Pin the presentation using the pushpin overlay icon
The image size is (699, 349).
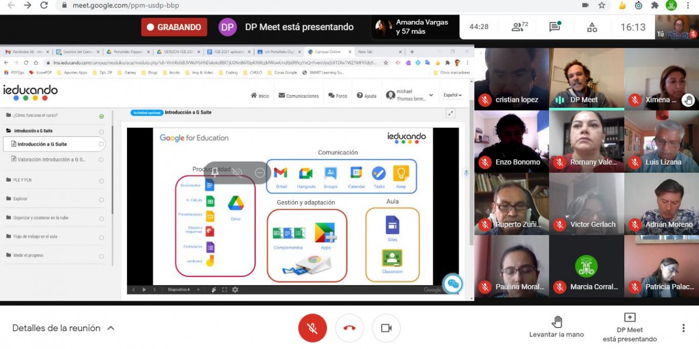(215, 172)
